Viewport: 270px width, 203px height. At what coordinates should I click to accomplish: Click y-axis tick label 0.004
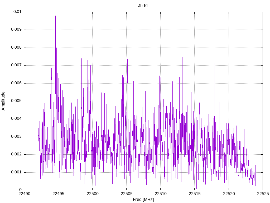tap(16, 119)
